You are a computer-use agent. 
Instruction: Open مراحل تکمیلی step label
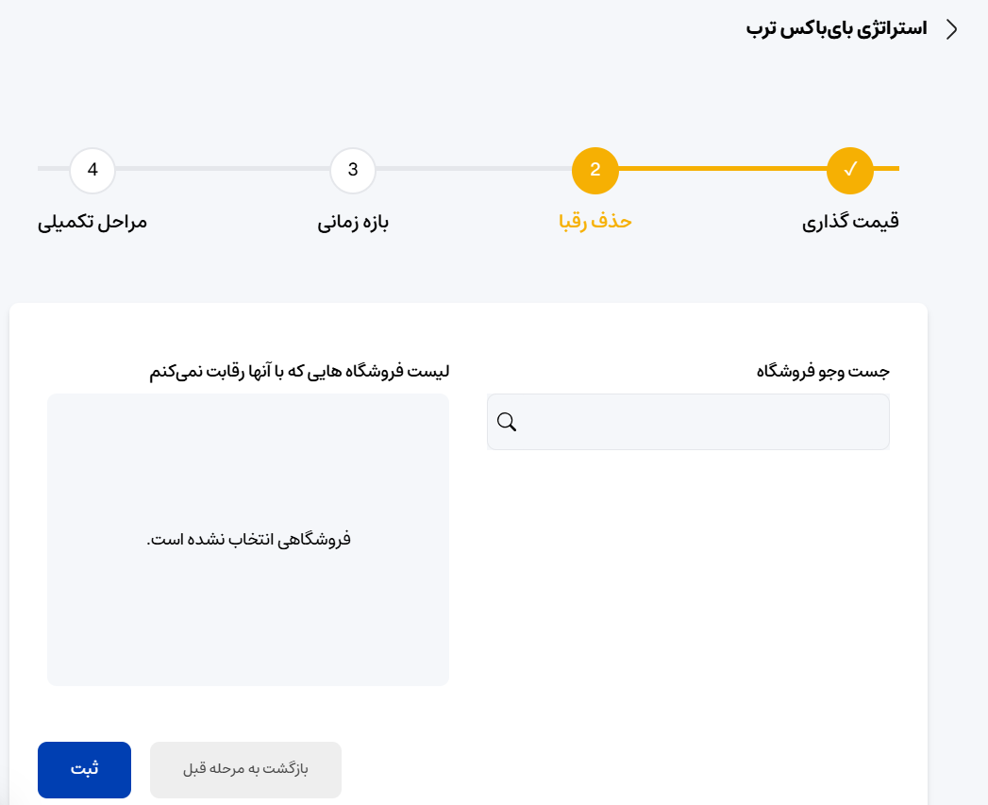coord(92,222)
